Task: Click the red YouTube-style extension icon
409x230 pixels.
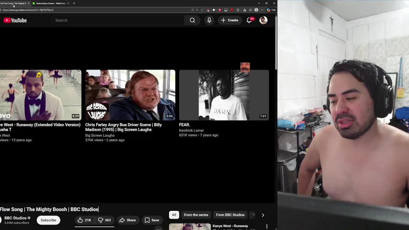Action: point(232,10)
